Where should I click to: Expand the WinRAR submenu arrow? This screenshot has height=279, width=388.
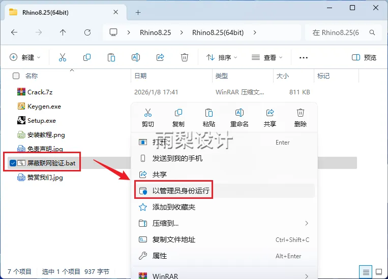(307, 276)
